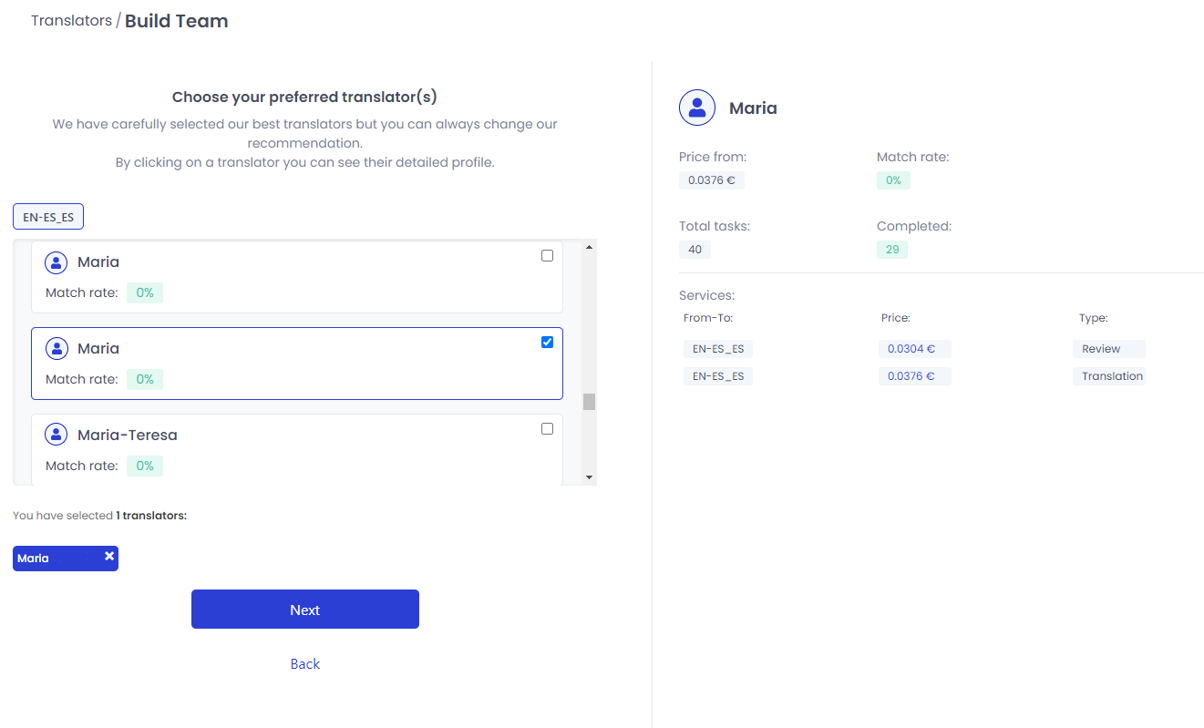Screen dimensions: 1204x728
Task: Click avatar icon of the unchecked Maria card
Action: [x=57, y=262]
